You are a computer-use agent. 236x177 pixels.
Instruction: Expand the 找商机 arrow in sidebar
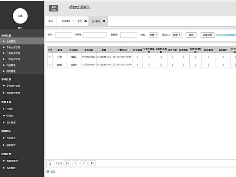click(x=4, y=109)
